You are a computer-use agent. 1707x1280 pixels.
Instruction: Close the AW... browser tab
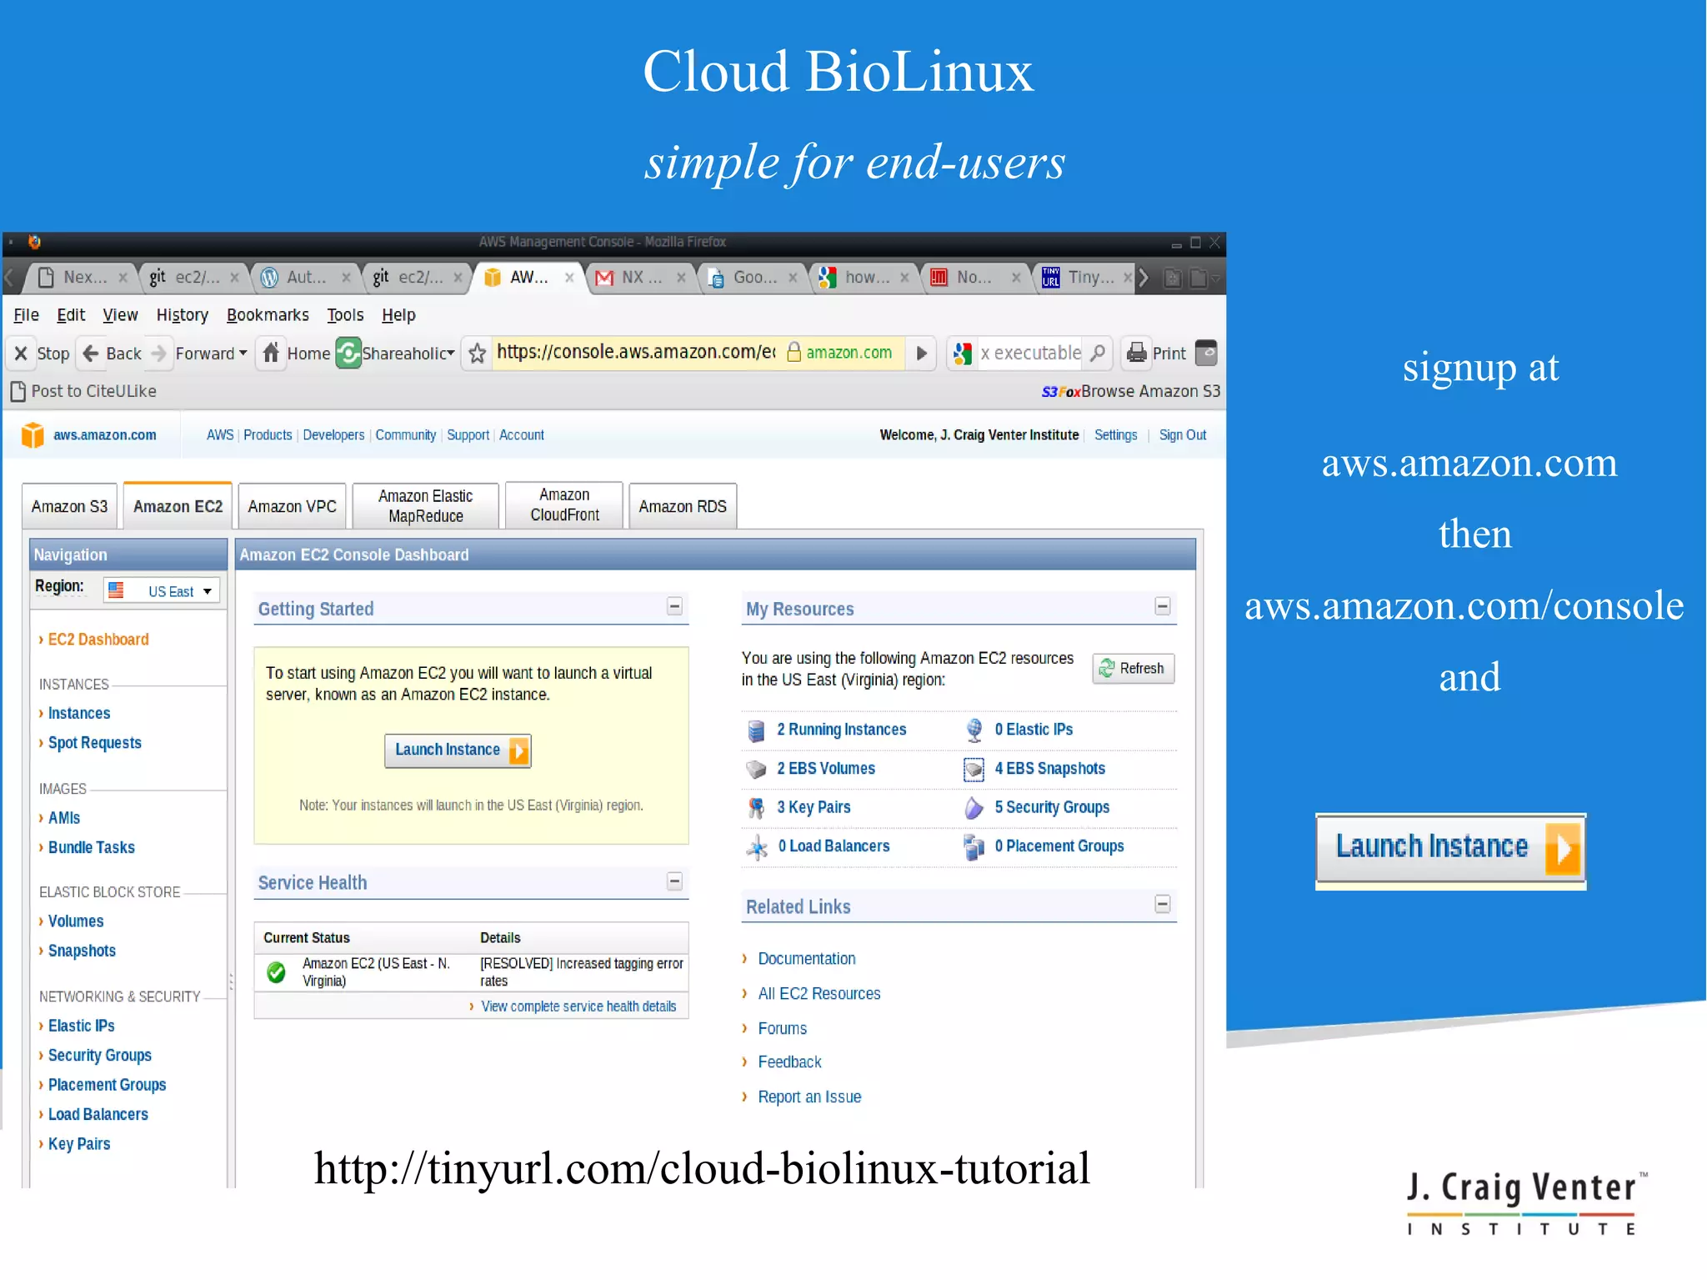coord(569,278)
